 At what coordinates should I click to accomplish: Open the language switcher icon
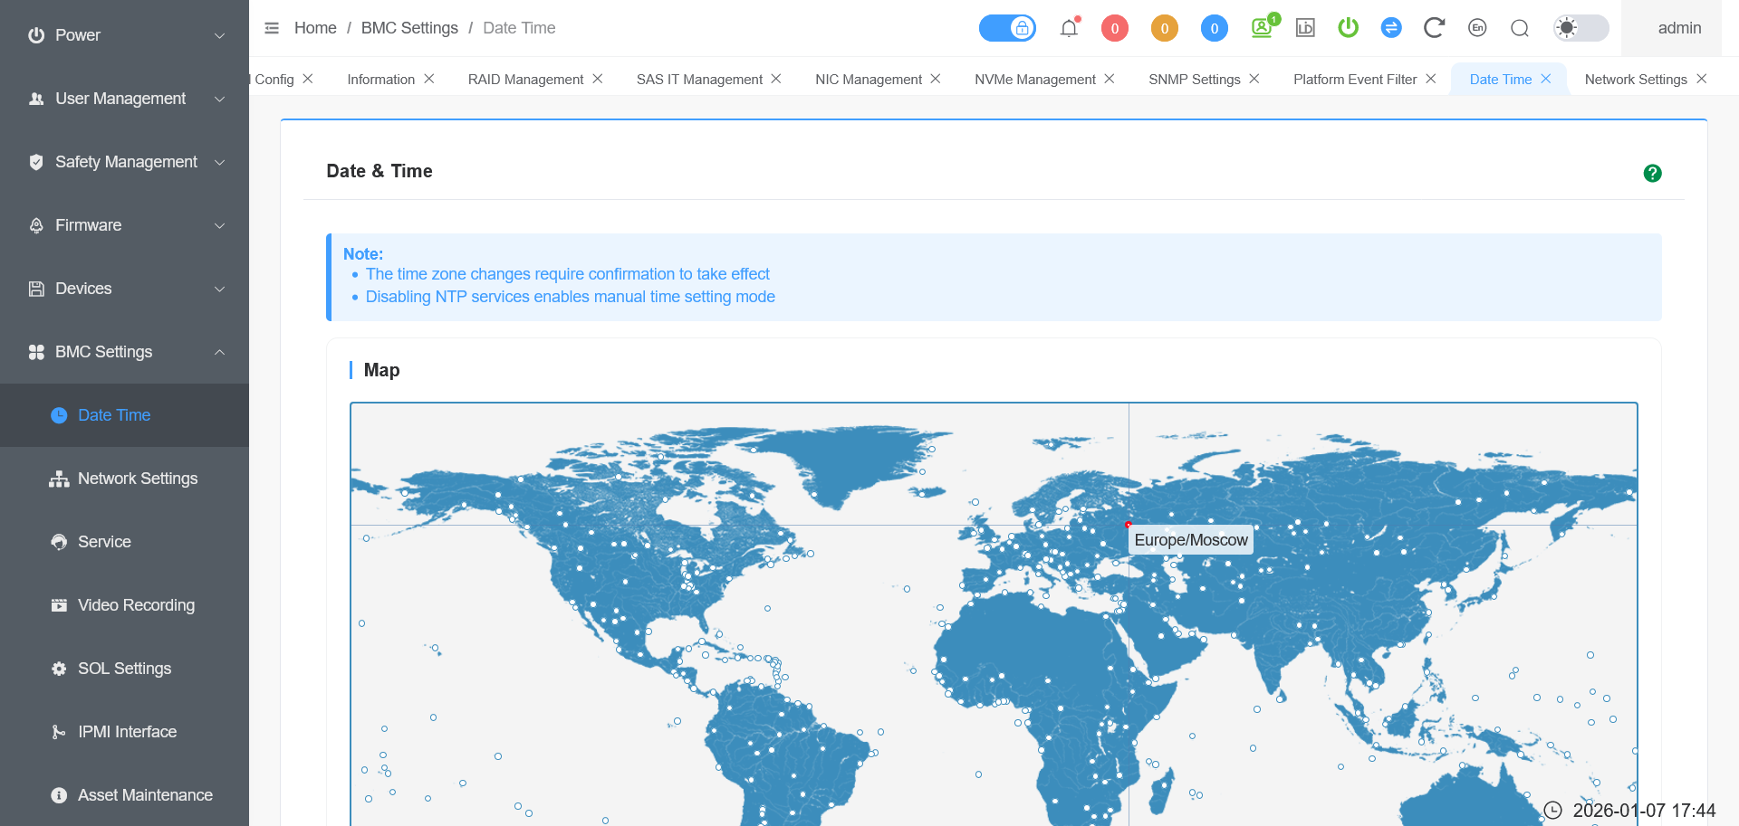pos(1477,28)
